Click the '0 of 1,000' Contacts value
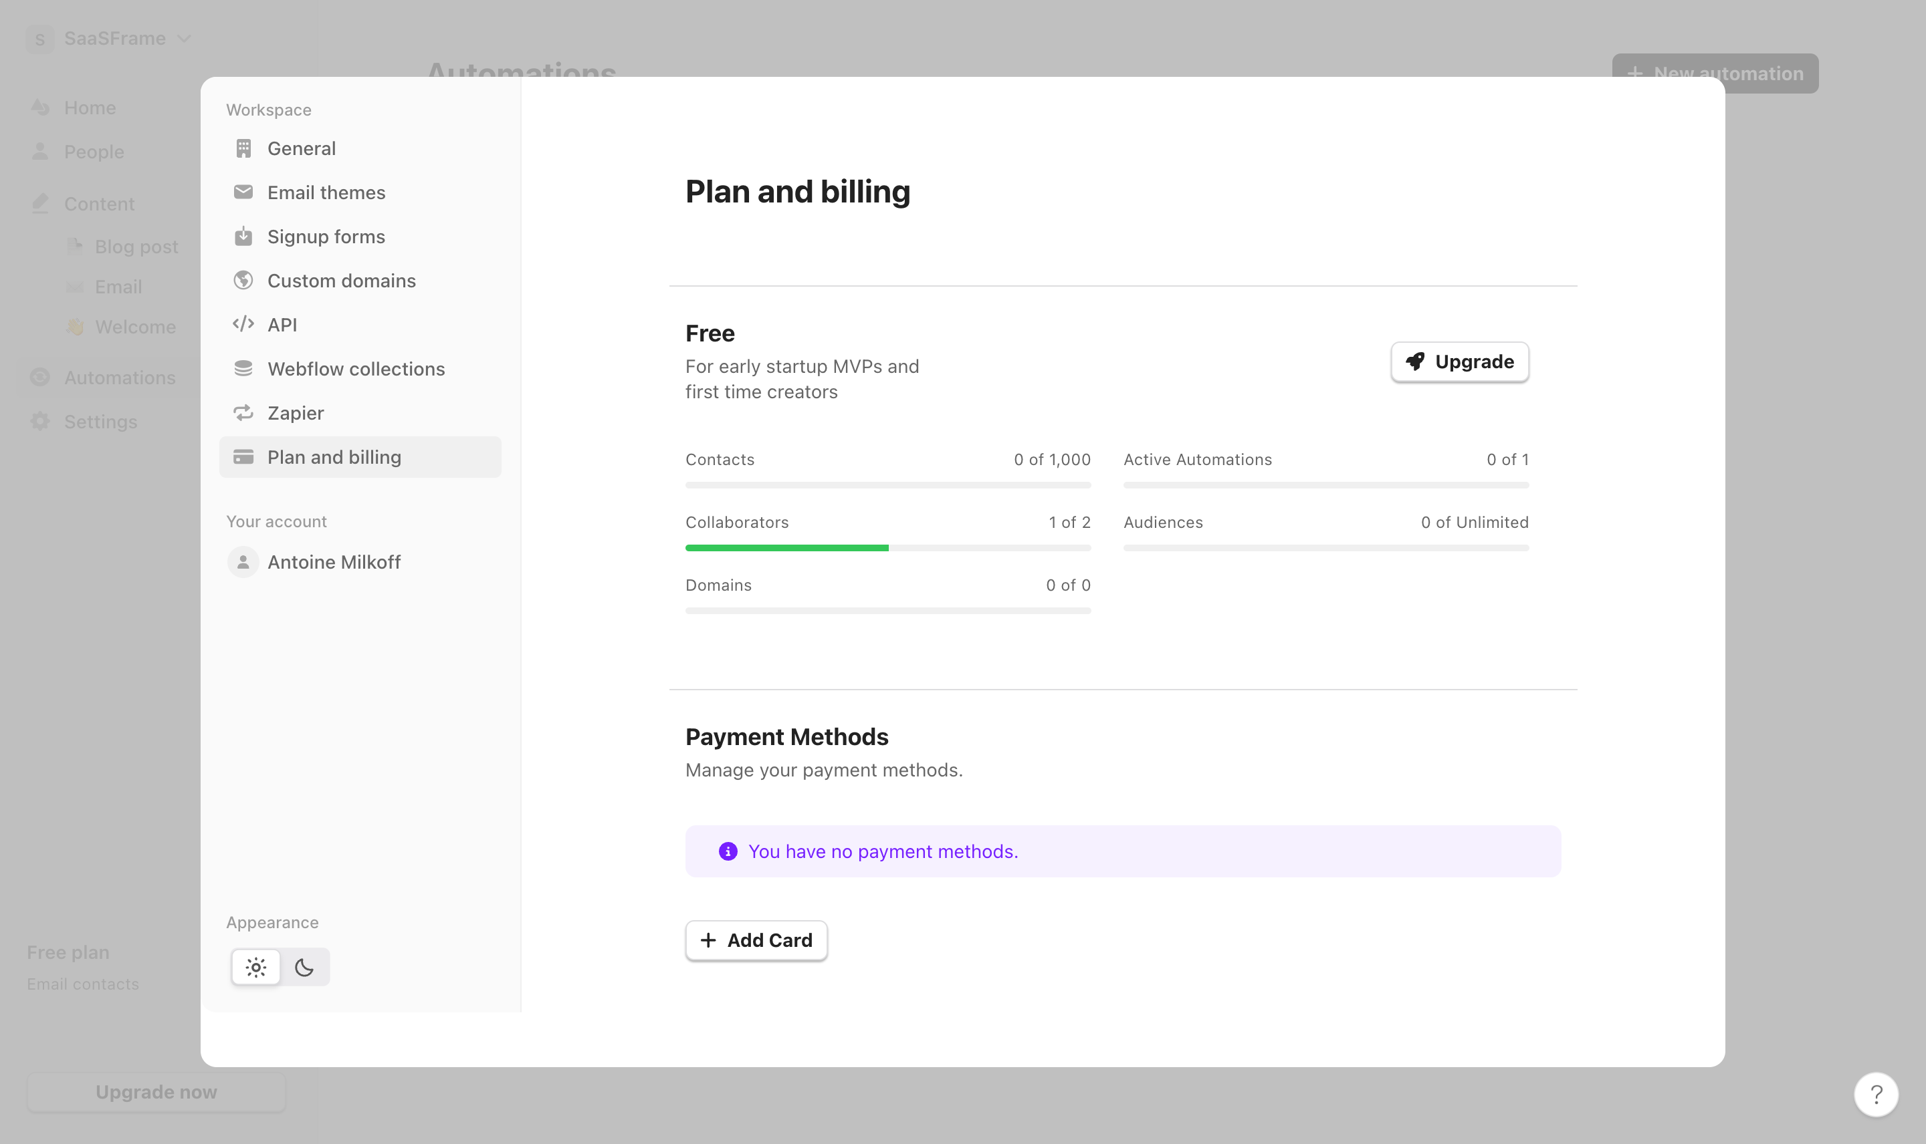Image resolution: width=1926 pixels, height=1144 pixels. pos(1052,460)
